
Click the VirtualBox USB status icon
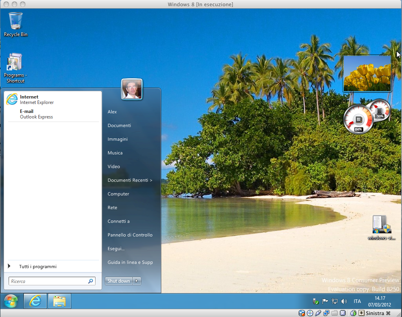[318, 313]
